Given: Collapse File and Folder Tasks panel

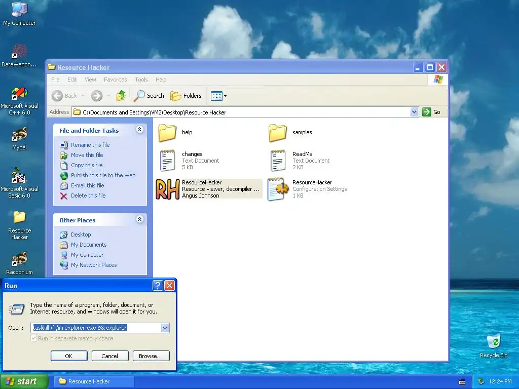Looking at the screenshot, I should coord(140,130).
